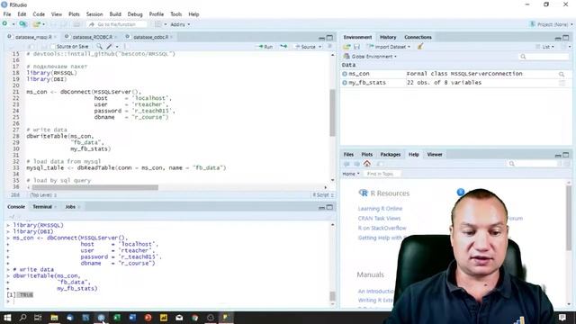Expand the my_fb_stats data frame
The height and width of the screenshot is (324, 576).
(x=345, y=83)
